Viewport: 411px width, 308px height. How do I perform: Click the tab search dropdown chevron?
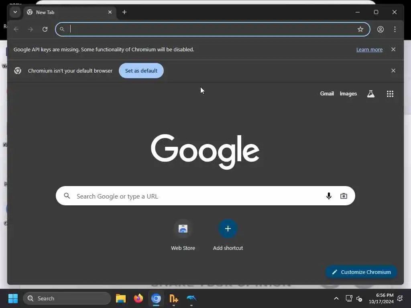(x=15, y=12)
